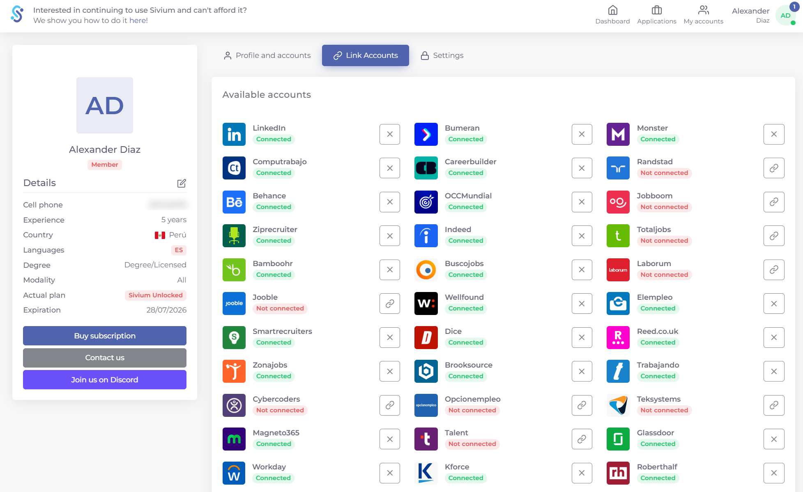Screen dimensions: 803x492
Task: Disconnect the Kforce account
Action: coord(582,473)
